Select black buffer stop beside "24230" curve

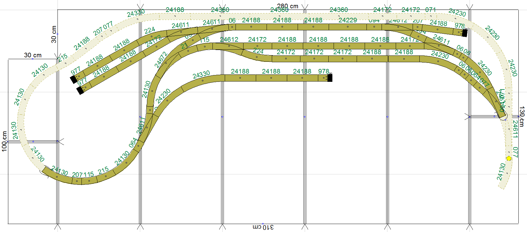click(465, 33)
